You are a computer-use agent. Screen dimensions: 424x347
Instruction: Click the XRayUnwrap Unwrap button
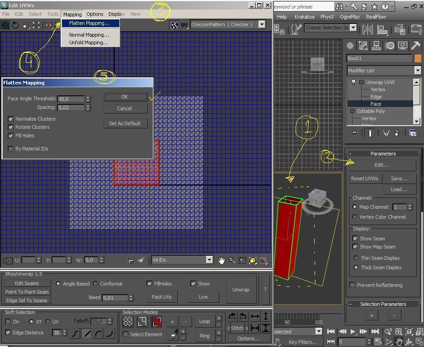pos(241,290)
